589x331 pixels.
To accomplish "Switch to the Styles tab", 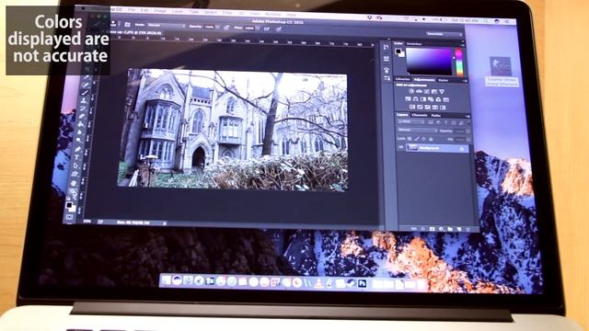I will (444, 80).
